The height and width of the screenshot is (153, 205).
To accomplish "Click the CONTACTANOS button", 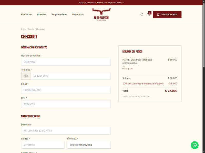I will coord(167,15).
